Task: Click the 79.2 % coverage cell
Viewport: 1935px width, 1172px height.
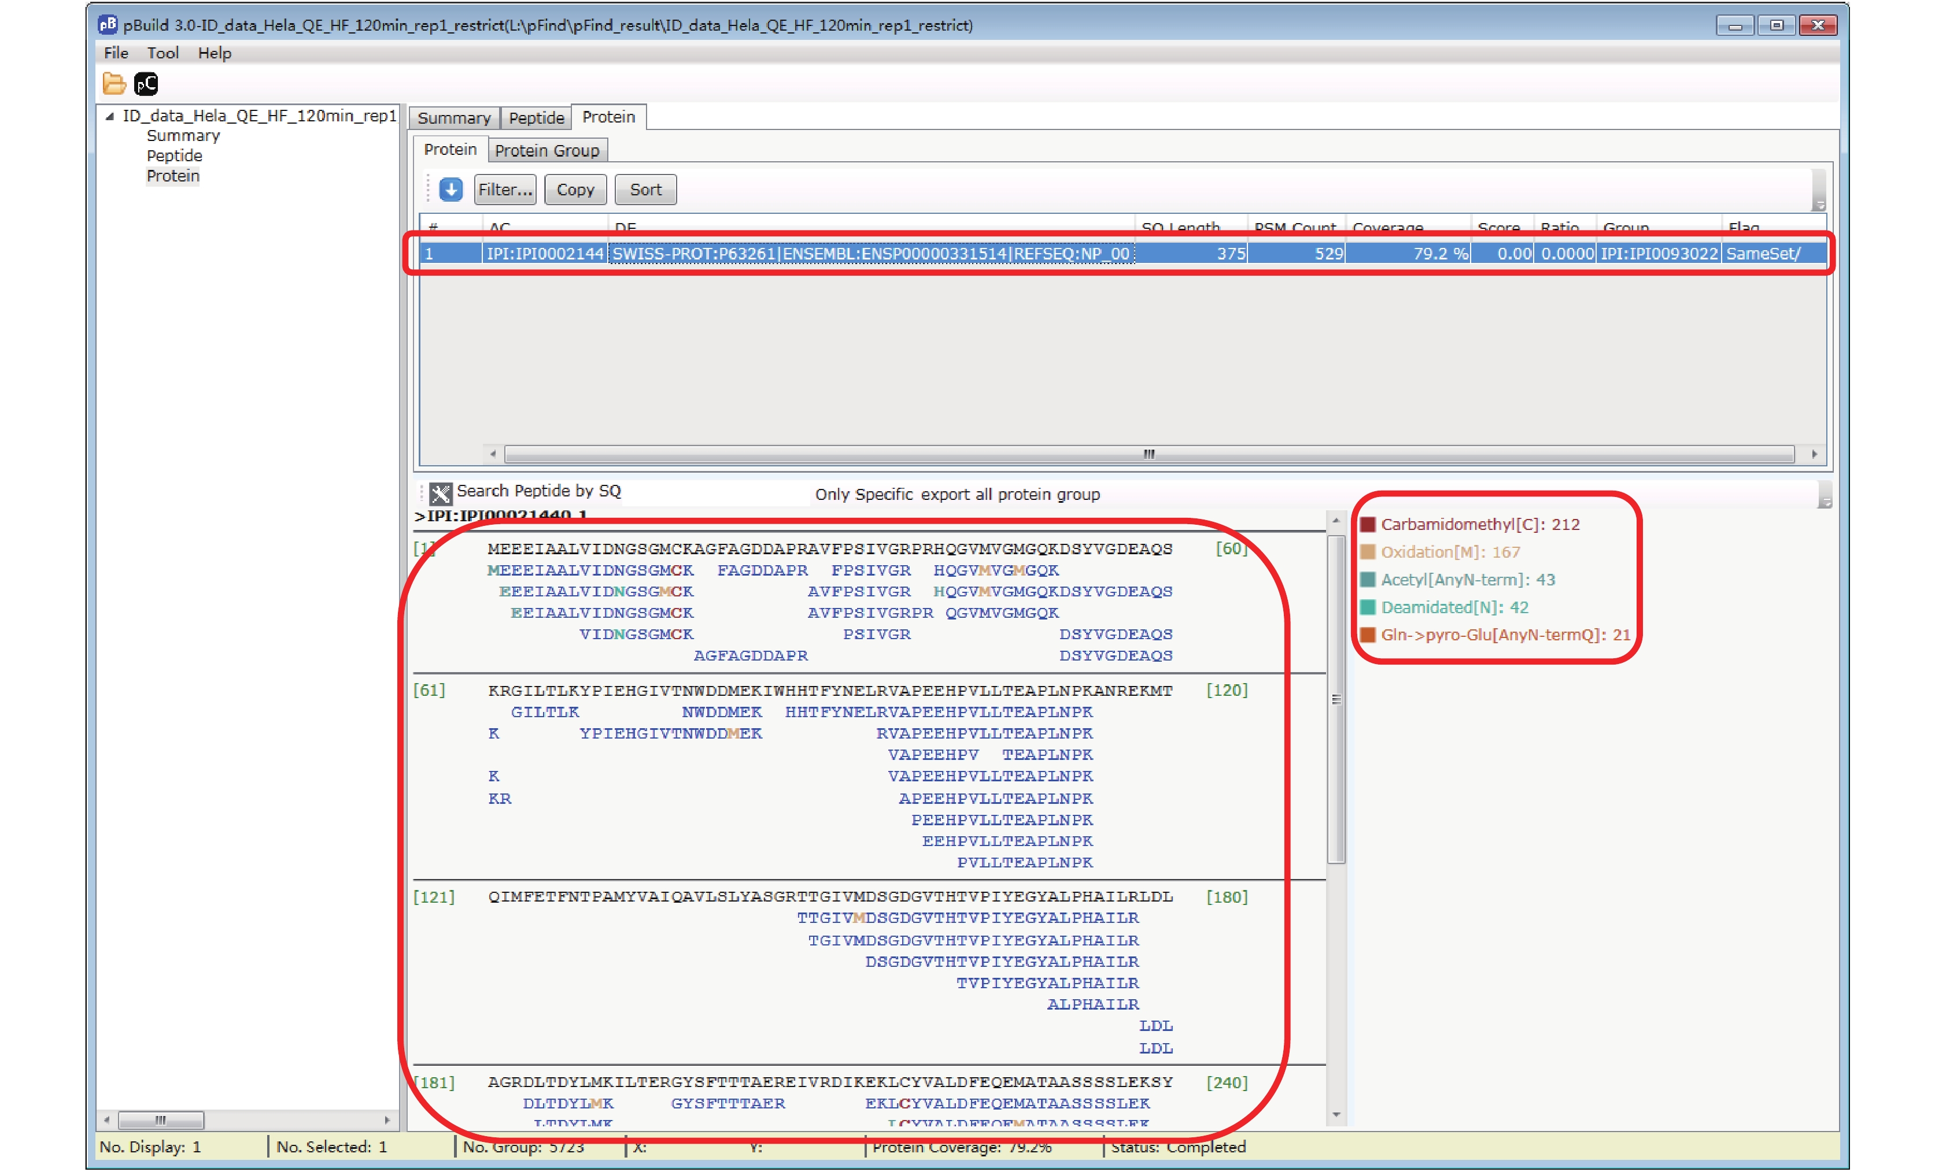Action: click(x=1409, y=254)
